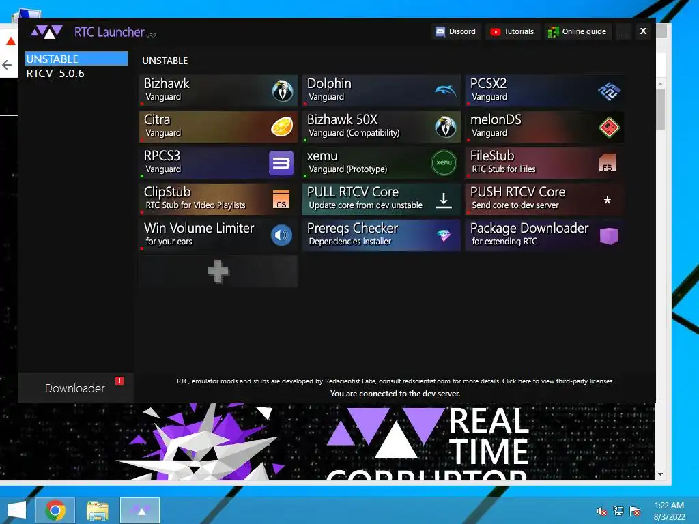
Task: Click the PULL RTCV Core download arrow icon
Action: (444, 200)
